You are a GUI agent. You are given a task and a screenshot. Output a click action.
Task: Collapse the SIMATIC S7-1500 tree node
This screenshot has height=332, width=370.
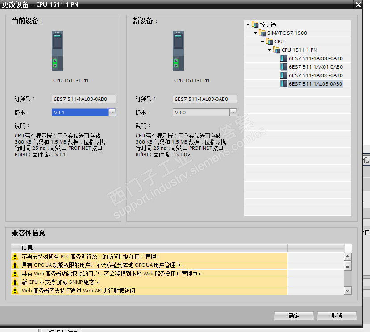(255, 33)
